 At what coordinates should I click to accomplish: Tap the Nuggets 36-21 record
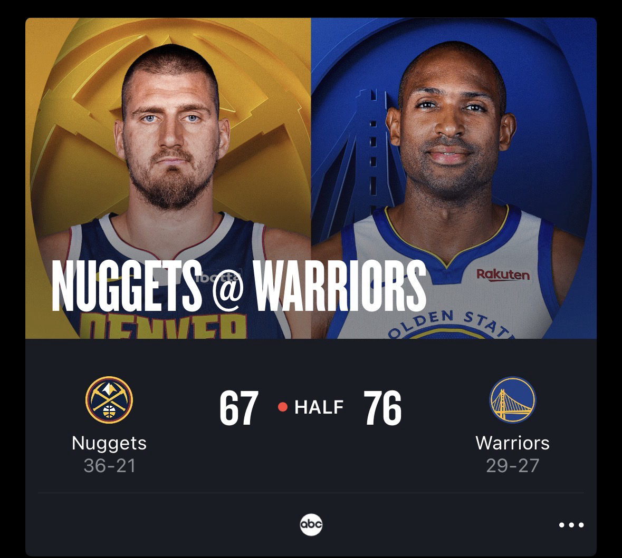(110, 466)
